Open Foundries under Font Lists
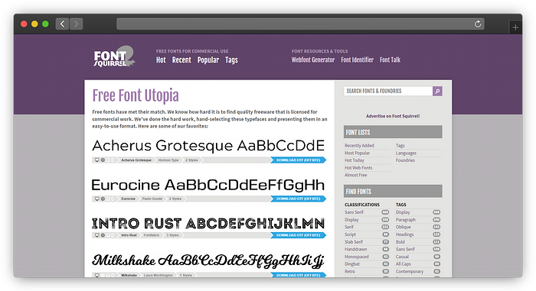The image size is (536, 291). [x=405, y=160]
